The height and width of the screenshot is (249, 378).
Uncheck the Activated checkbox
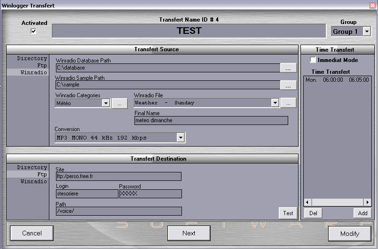tap(33, 31)
